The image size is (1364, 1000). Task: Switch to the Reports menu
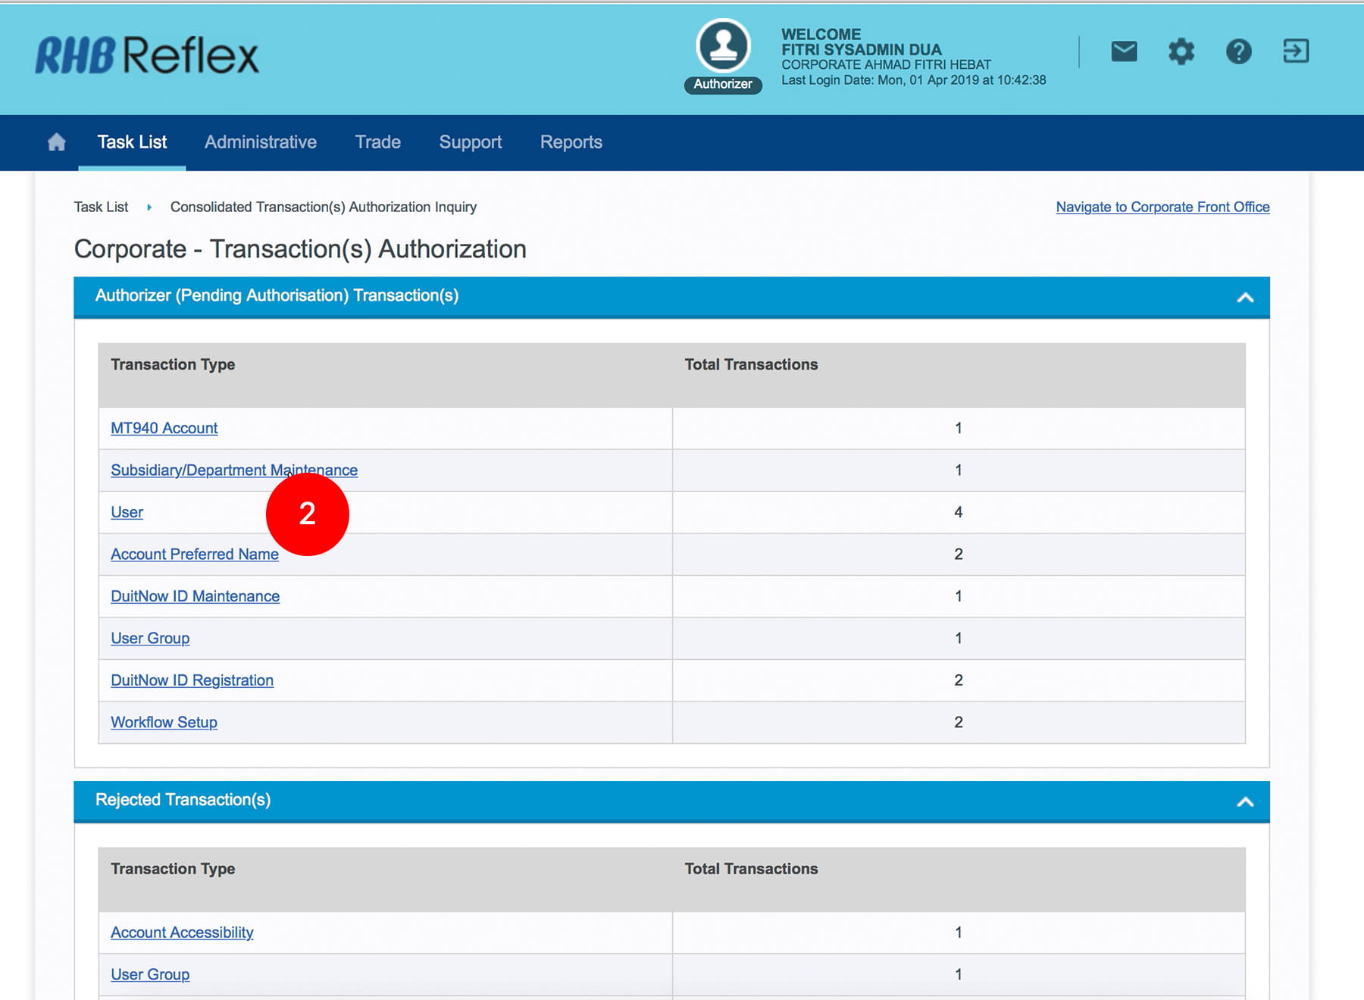point(571,142)
